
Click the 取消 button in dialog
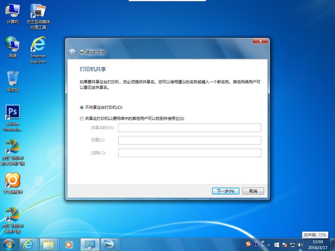253,191
